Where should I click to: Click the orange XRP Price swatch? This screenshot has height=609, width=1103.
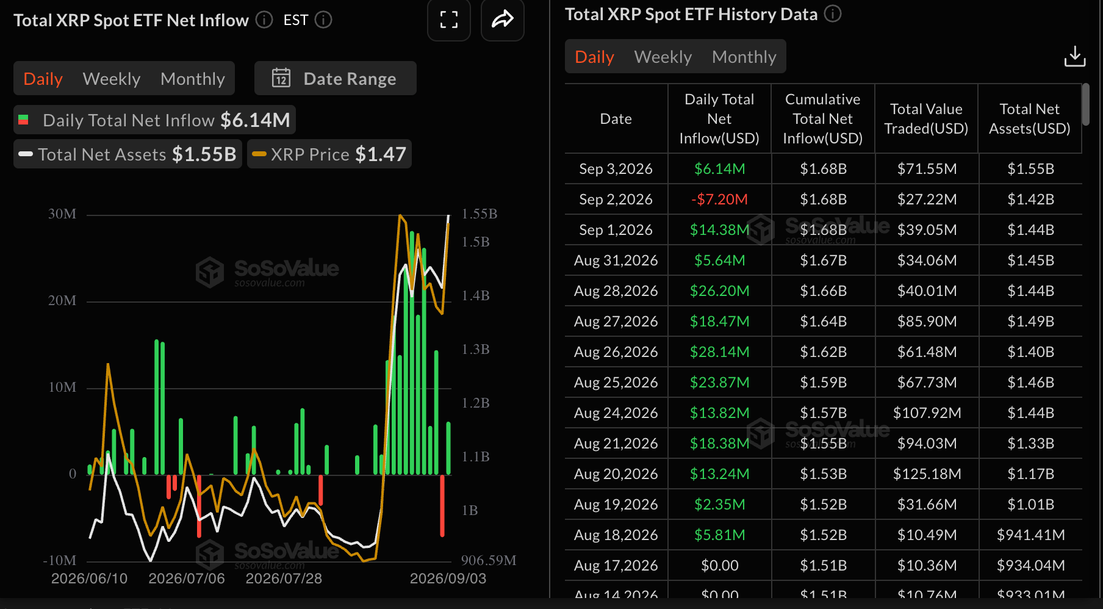point(259,154)
